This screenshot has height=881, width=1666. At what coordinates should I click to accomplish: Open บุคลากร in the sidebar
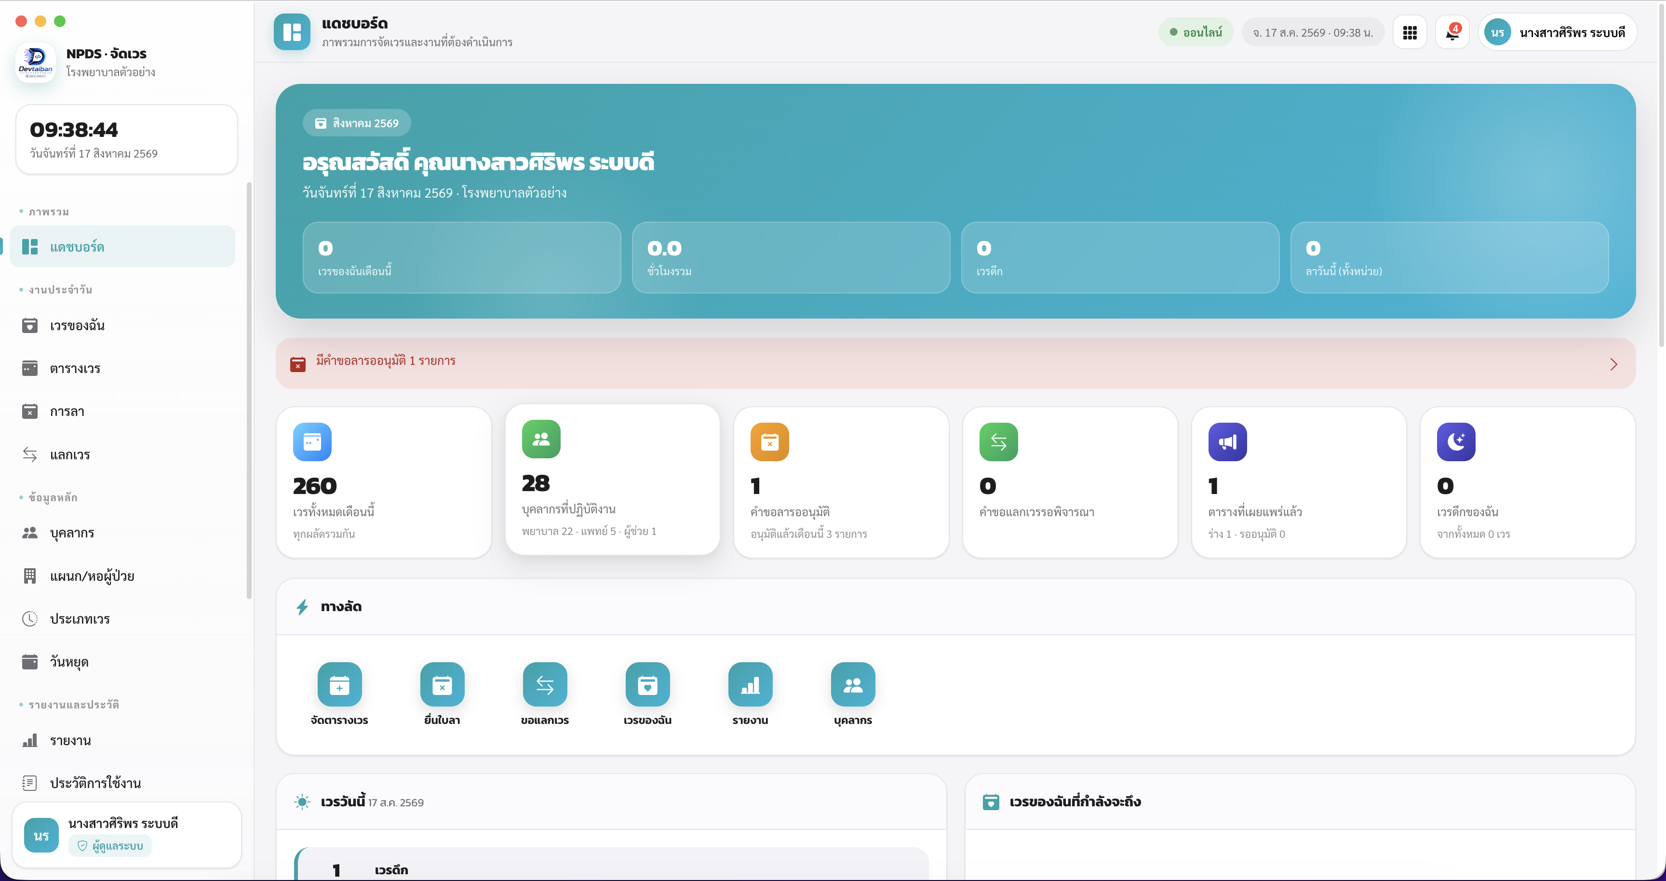click(x=122, y=533)
